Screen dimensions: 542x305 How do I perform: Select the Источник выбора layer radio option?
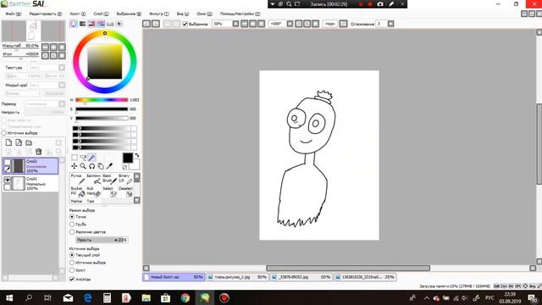[x=3, y=133]
